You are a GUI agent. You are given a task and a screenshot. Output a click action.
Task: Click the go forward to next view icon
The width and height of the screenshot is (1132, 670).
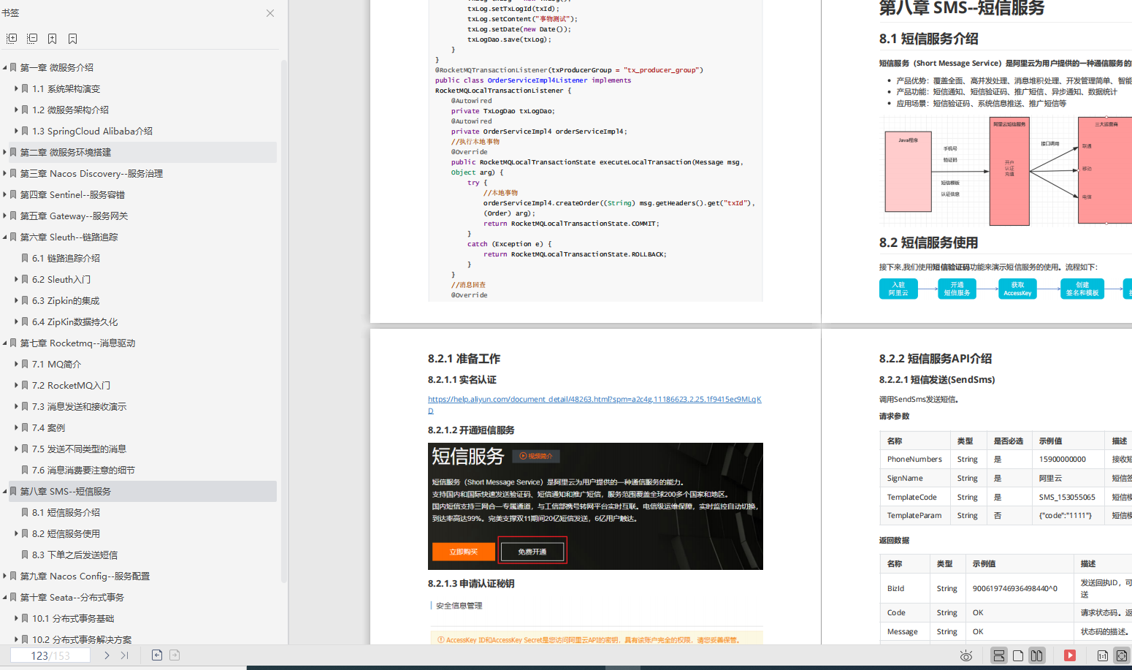point(175,655)
